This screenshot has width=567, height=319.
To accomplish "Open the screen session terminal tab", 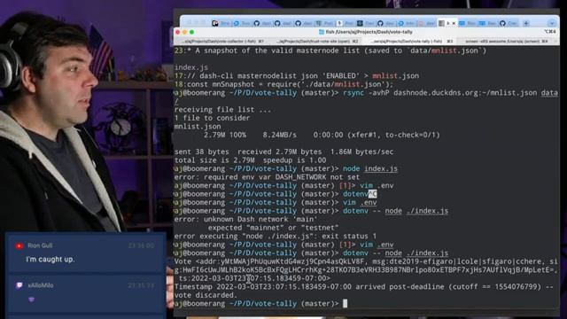I will pos(506,42).
